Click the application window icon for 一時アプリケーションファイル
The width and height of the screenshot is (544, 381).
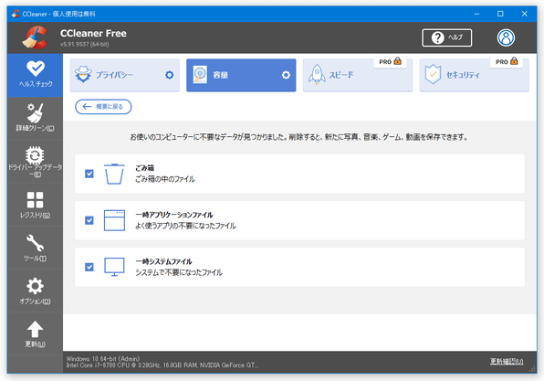click(x=114, y=220)
